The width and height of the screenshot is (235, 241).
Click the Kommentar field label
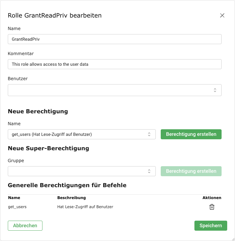(x=21, y=54)
